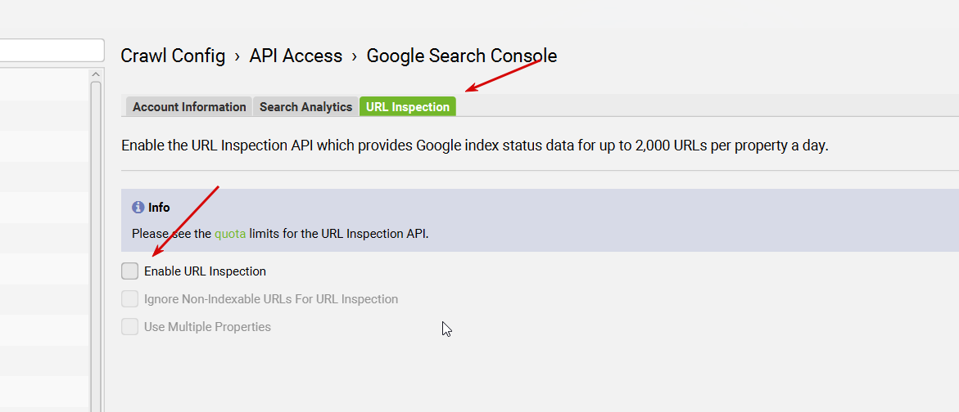Open the Search Analytics tab
This screenshot has width=959, height=412.
[x=305, y=107]
